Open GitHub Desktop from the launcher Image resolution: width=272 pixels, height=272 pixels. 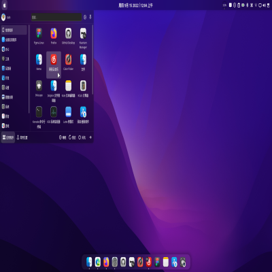coord(68,36)
